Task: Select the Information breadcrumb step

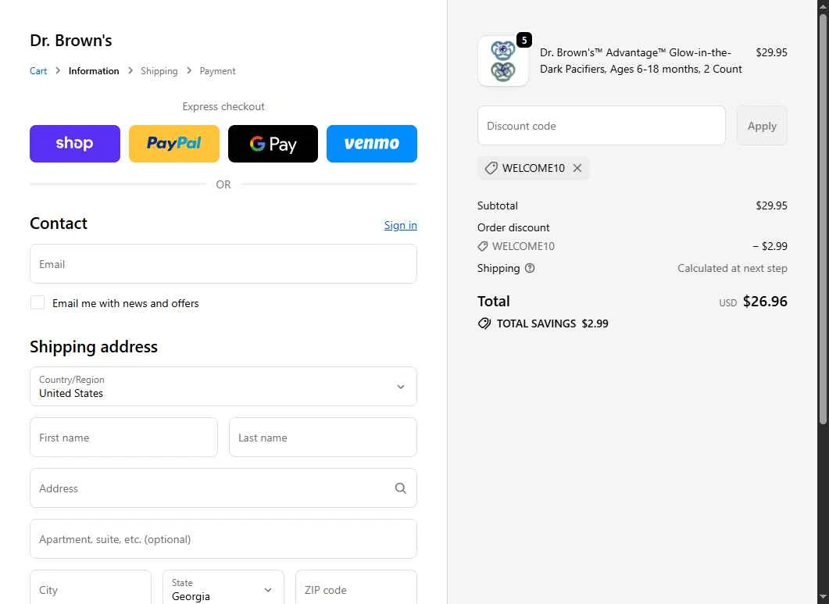Action: click(x=94, y=71)
